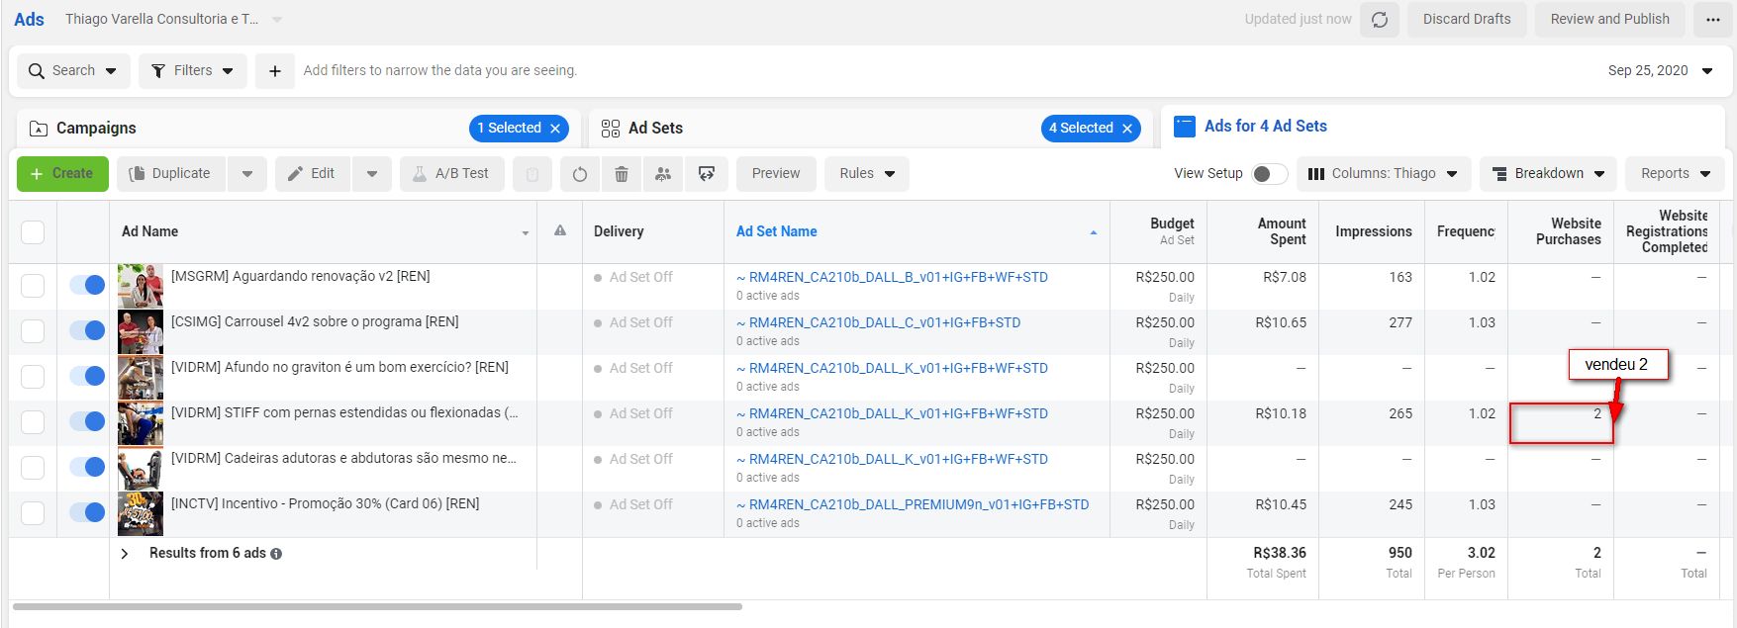Image resolution: width=1737 pixels, height=628 pixels.
Task: Click the Ads logo at top left
Action: coord(29,20)
